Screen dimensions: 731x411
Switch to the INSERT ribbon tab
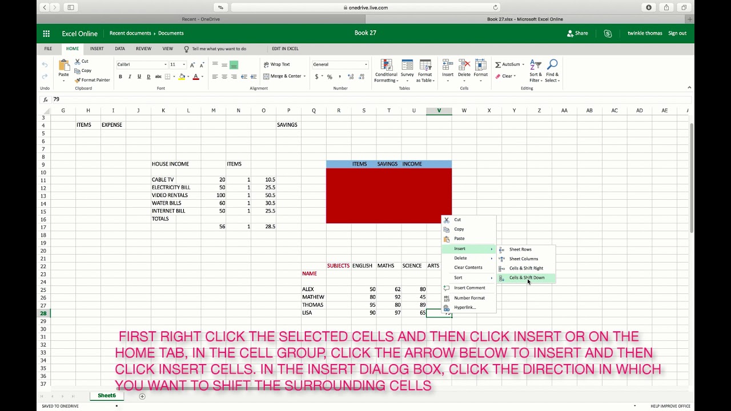(97, 49)
